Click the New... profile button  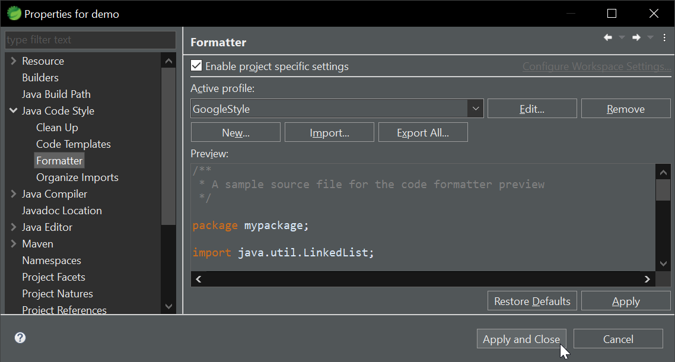pyautogui.click(x=235, y=132)
